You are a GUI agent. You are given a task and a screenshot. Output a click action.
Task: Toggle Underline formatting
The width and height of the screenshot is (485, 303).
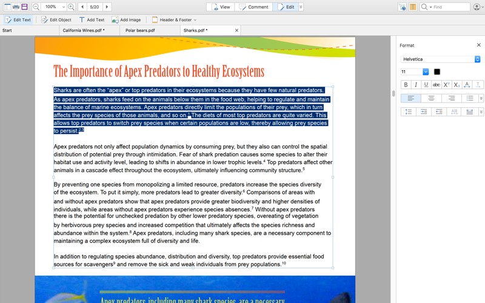426,85
